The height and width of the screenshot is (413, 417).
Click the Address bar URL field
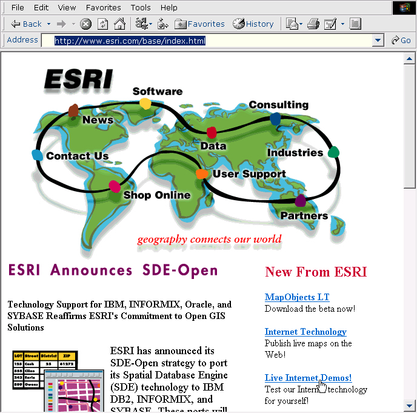coord(207,41)
